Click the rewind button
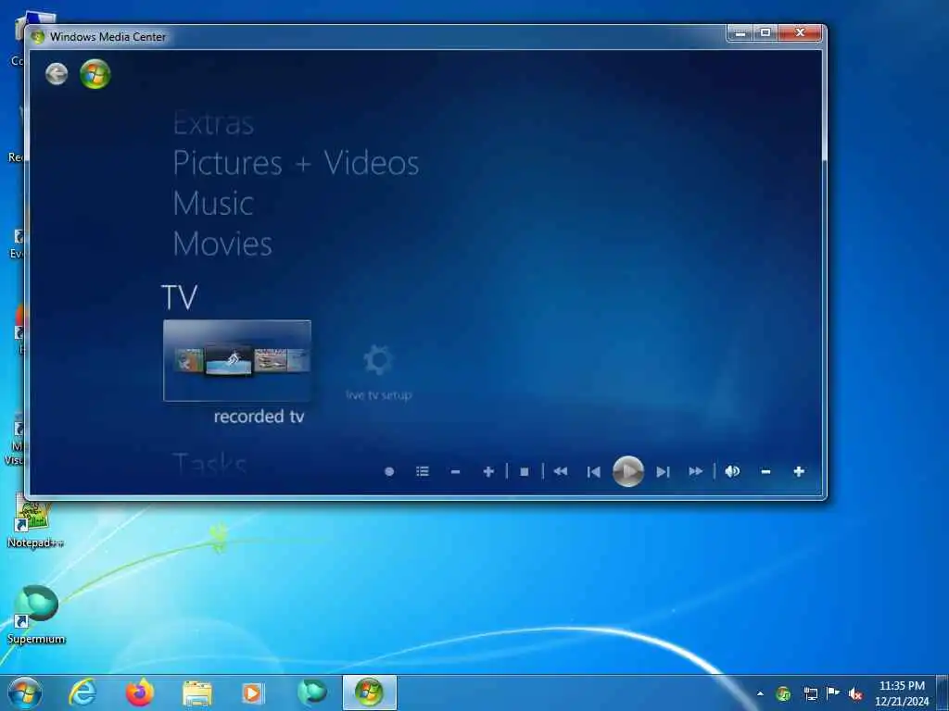 tap(561, 471)
